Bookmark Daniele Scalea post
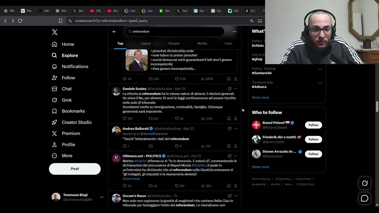Image resolution: width=379 pixels, height=213 pixels. (229, 118)
